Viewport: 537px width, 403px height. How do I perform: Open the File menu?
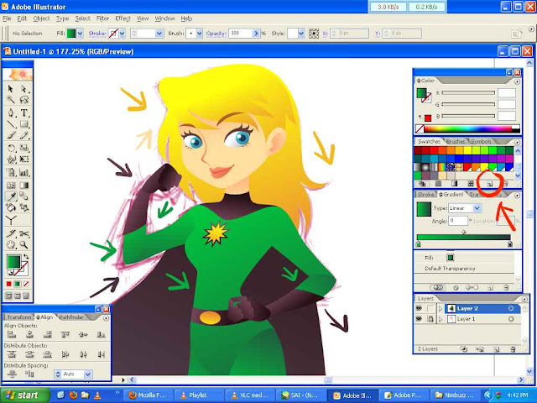point(7,18)
